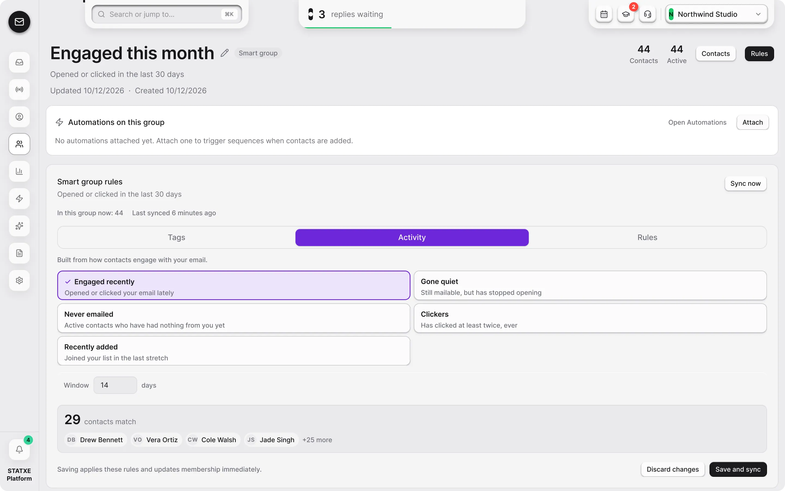Select the Recently added activity option

point(234,351)
